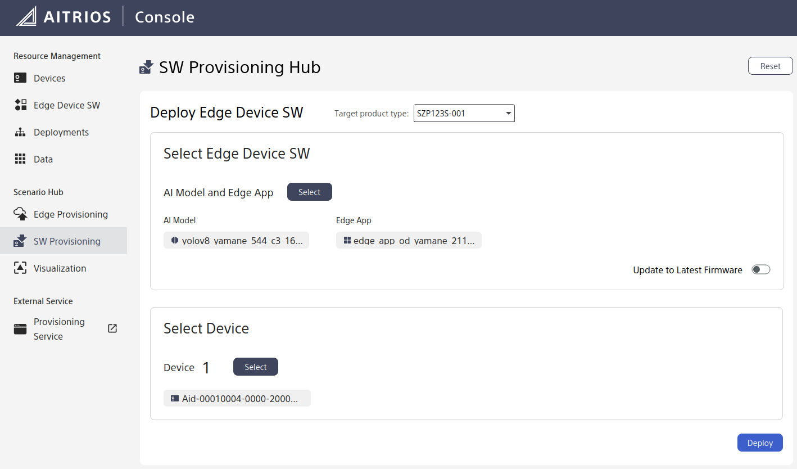
Task: Click the AITRIOS logo icon
Action: coord(26,16)
